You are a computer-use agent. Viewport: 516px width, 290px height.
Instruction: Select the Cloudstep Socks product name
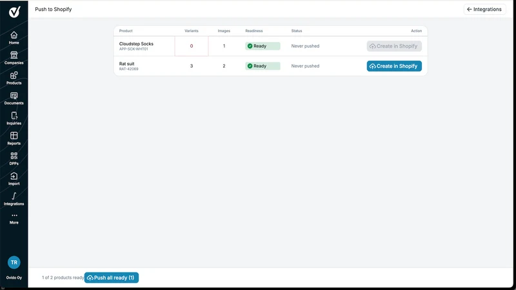point(136,44)
